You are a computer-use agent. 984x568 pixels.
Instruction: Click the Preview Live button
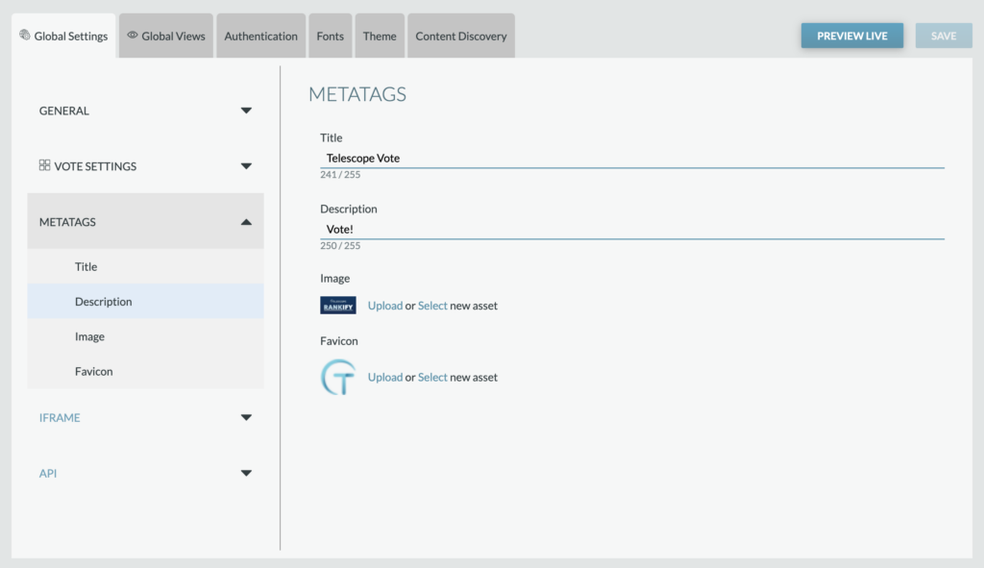pos(852,36)
